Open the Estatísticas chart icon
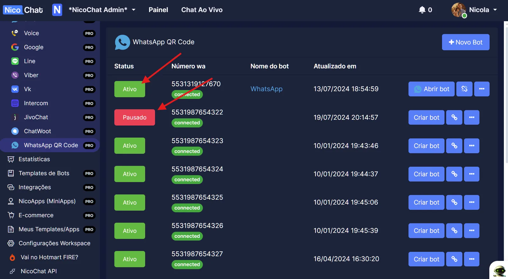The width and height of the screenshot is (508, 279). 11,159
